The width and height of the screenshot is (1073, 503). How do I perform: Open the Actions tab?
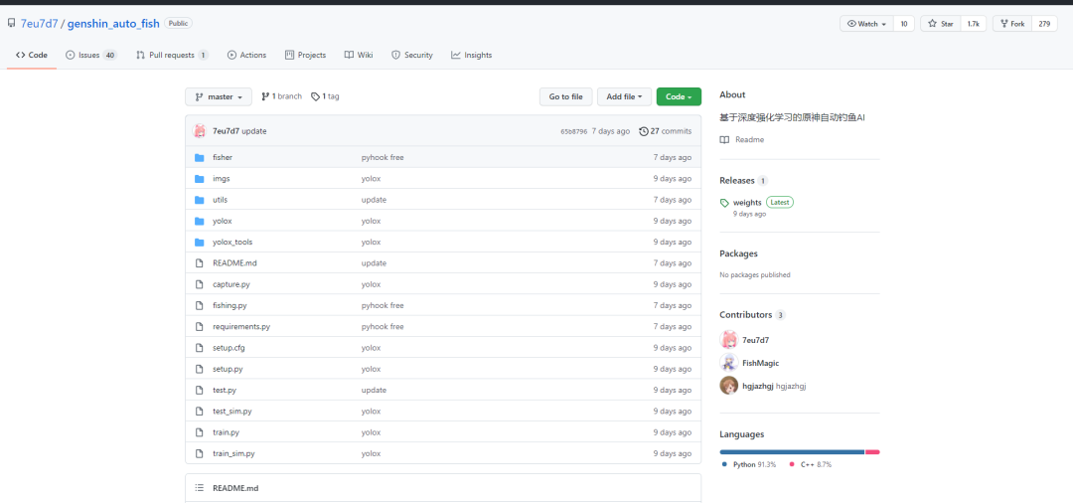(246, 55)
